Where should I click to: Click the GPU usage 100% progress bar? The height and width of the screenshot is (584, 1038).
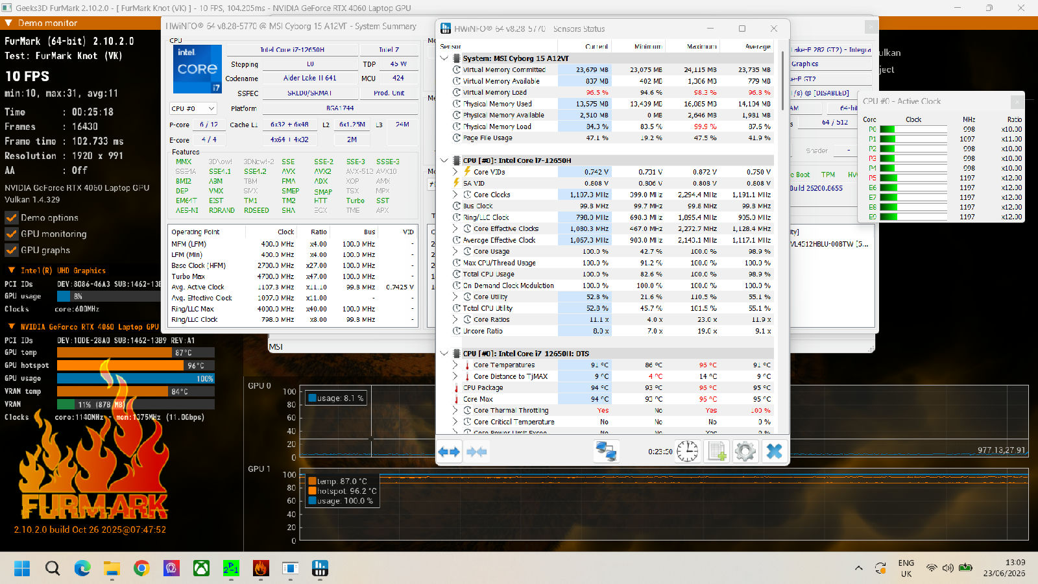click(x=136, y=378)
